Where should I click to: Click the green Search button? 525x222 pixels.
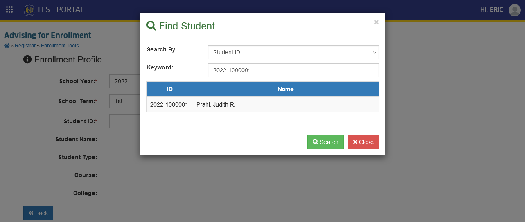click(x=325, y=142)
